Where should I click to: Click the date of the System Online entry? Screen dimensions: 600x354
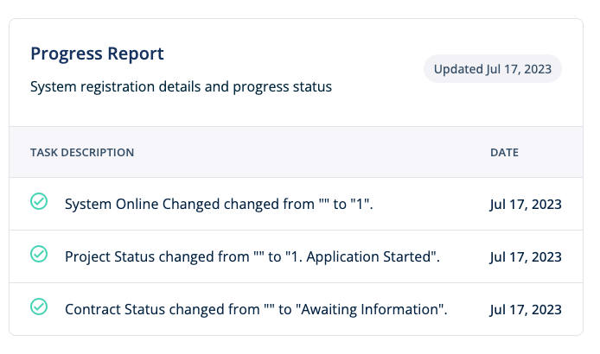tap(526, 205)
